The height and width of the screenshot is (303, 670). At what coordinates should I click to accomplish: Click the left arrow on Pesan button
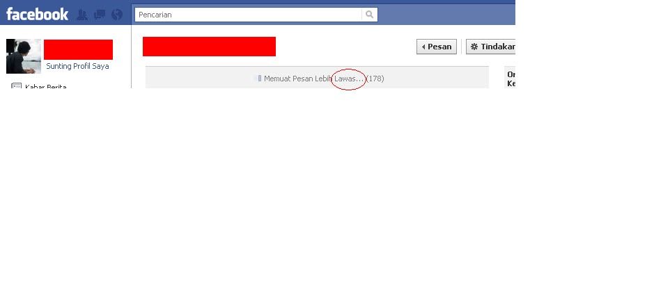click(x=423, y=47)
